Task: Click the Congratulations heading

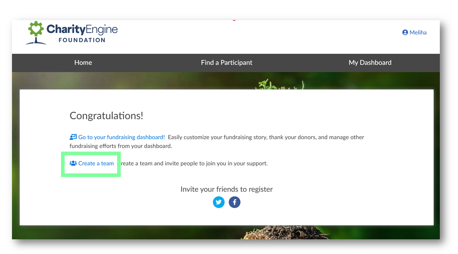Action: (106, 115)
